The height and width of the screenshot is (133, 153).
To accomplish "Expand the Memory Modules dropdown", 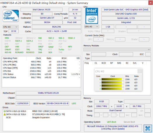I will 117,49.
